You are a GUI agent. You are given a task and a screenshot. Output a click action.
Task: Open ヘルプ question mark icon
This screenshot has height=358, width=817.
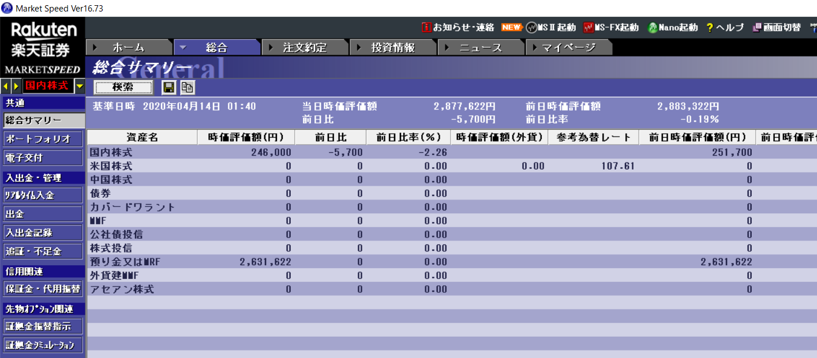710,27
